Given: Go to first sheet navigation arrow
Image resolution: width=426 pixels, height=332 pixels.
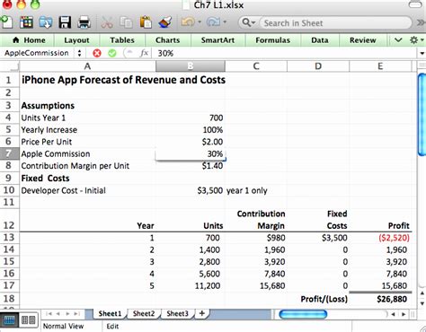Looking at the screenshot, I should 49,313.
